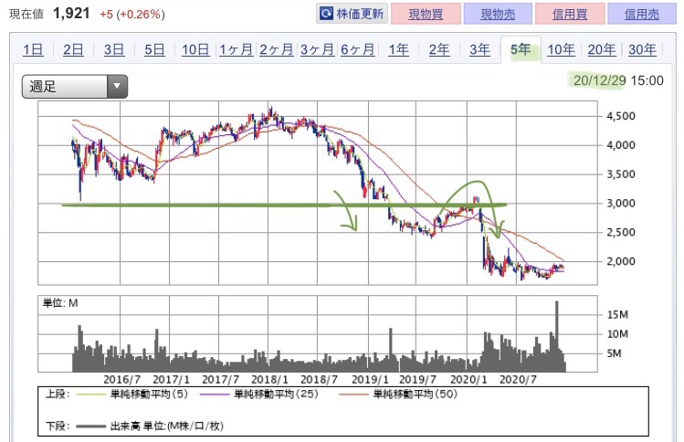
Task: Show the 3年 chart range
Action: click(479, 49)
